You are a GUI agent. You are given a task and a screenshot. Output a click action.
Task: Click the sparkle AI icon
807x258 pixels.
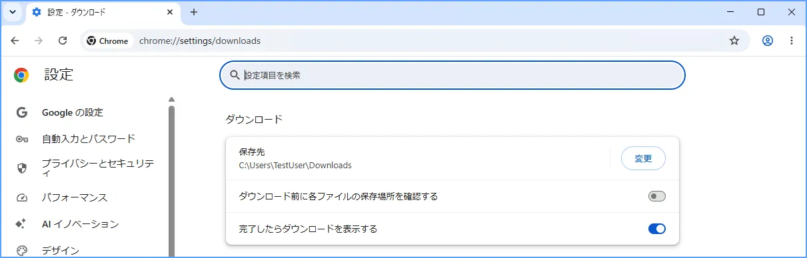22,224
